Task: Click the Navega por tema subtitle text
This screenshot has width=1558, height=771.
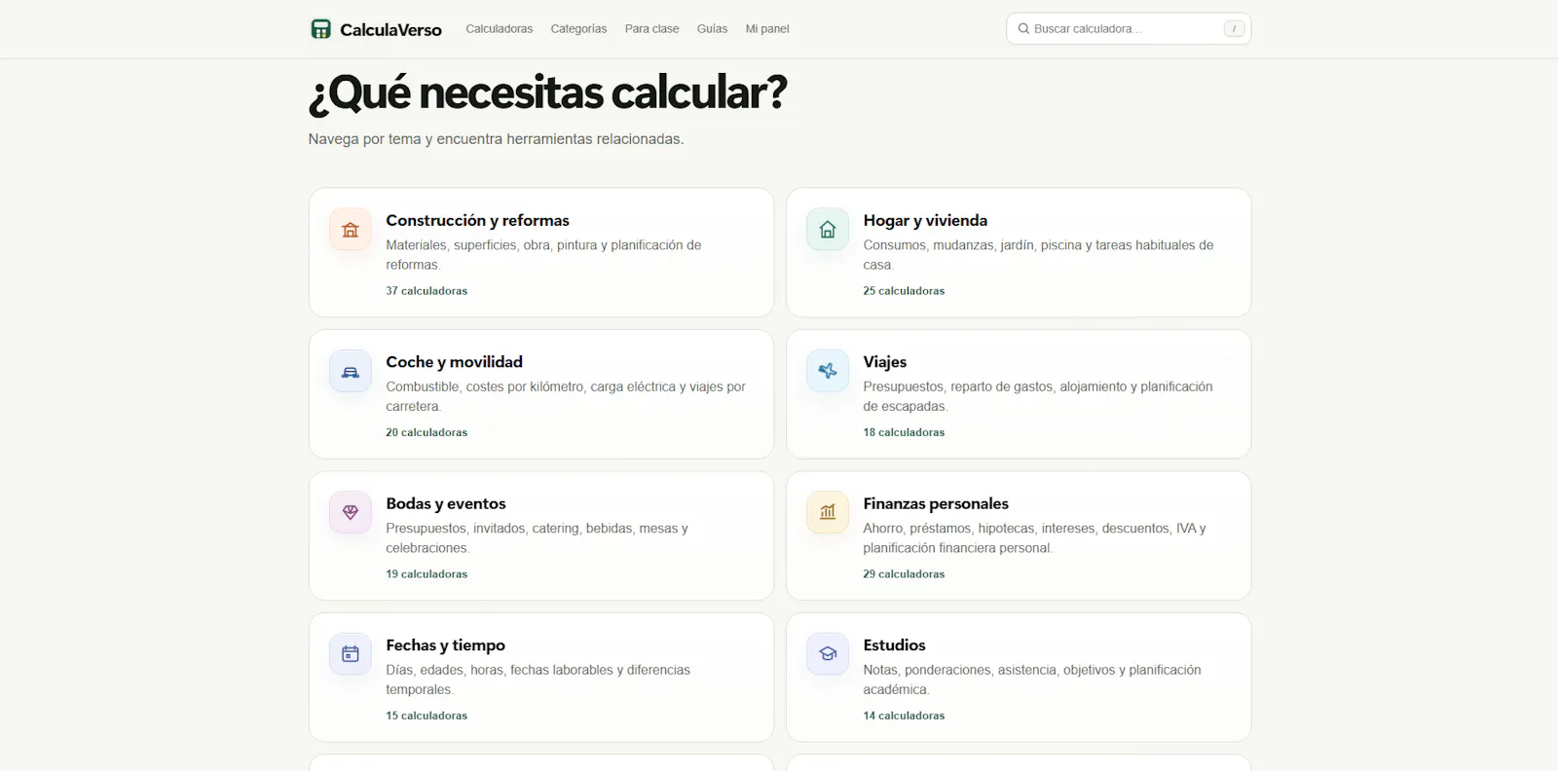Action: (496, 139)
